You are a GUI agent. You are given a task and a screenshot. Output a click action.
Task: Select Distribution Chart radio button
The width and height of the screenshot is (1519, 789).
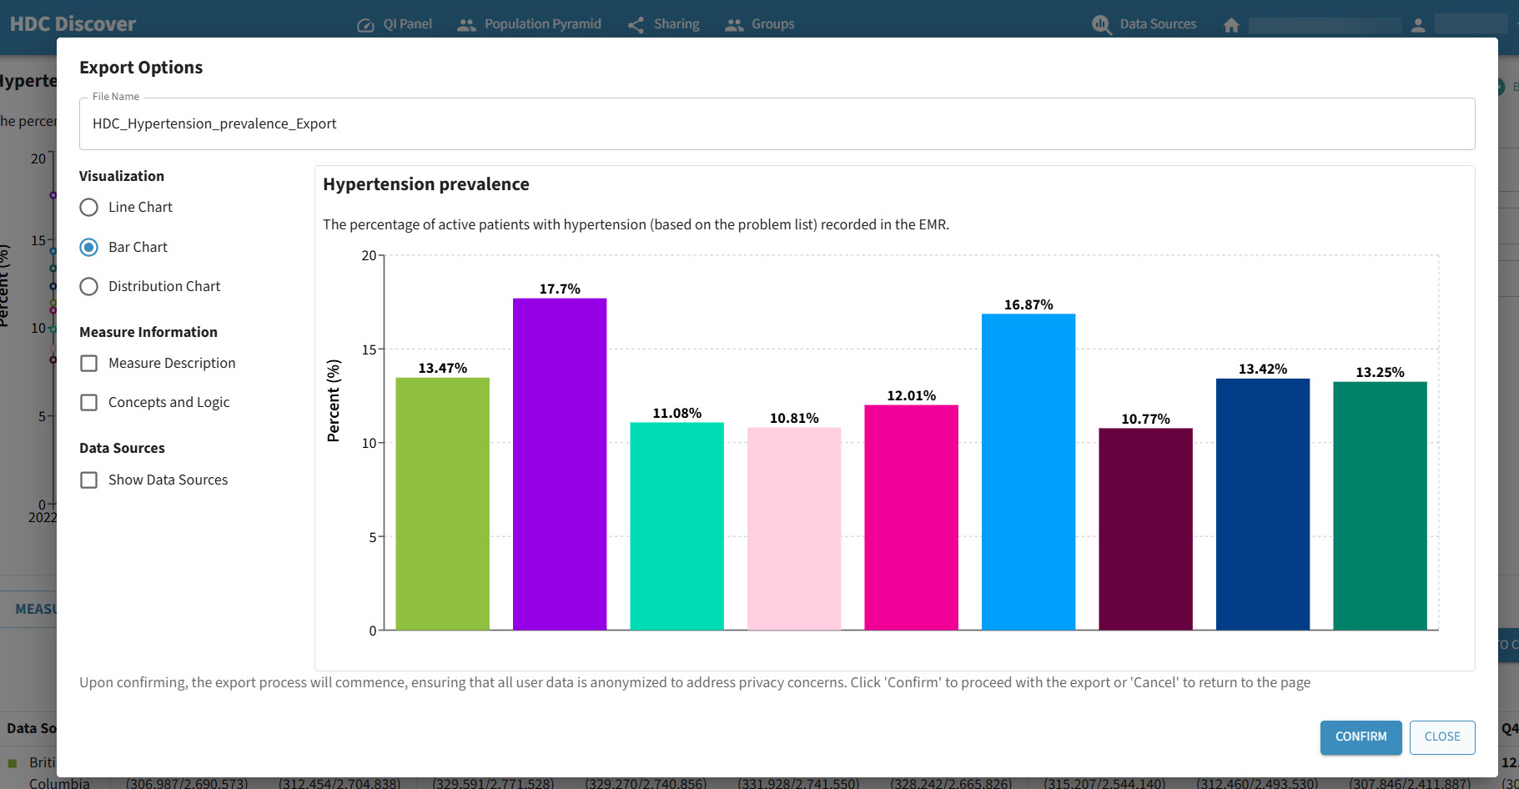coord(89,287)
